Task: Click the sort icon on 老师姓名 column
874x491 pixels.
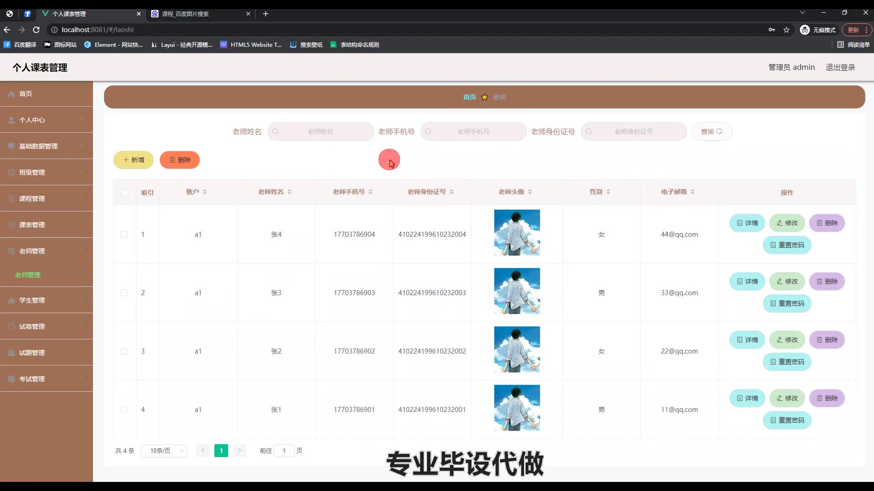Action: pos(290,192)
